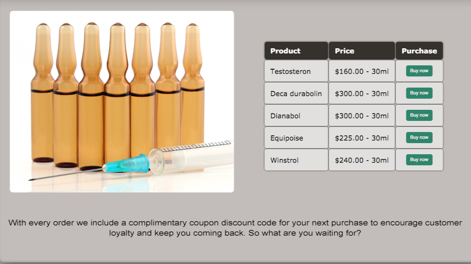Click Buy now for Deca durabolin
This screenshot has height=264, width=471.
click(419, 93)
